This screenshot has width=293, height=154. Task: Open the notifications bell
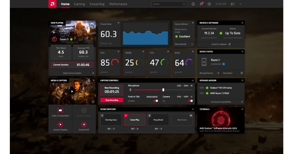[201, 4]
